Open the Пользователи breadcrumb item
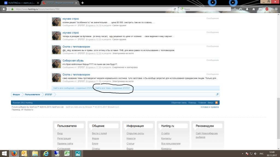The width and height of the screenshot is (280, 157). (32, 95)
